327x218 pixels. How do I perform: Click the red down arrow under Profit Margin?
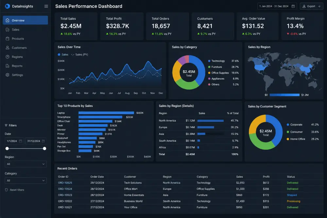click(288, 34)
